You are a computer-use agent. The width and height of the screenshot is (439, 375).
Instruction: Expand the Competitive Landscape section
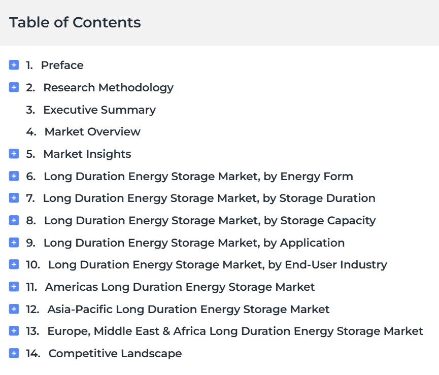tap(14, 353)
